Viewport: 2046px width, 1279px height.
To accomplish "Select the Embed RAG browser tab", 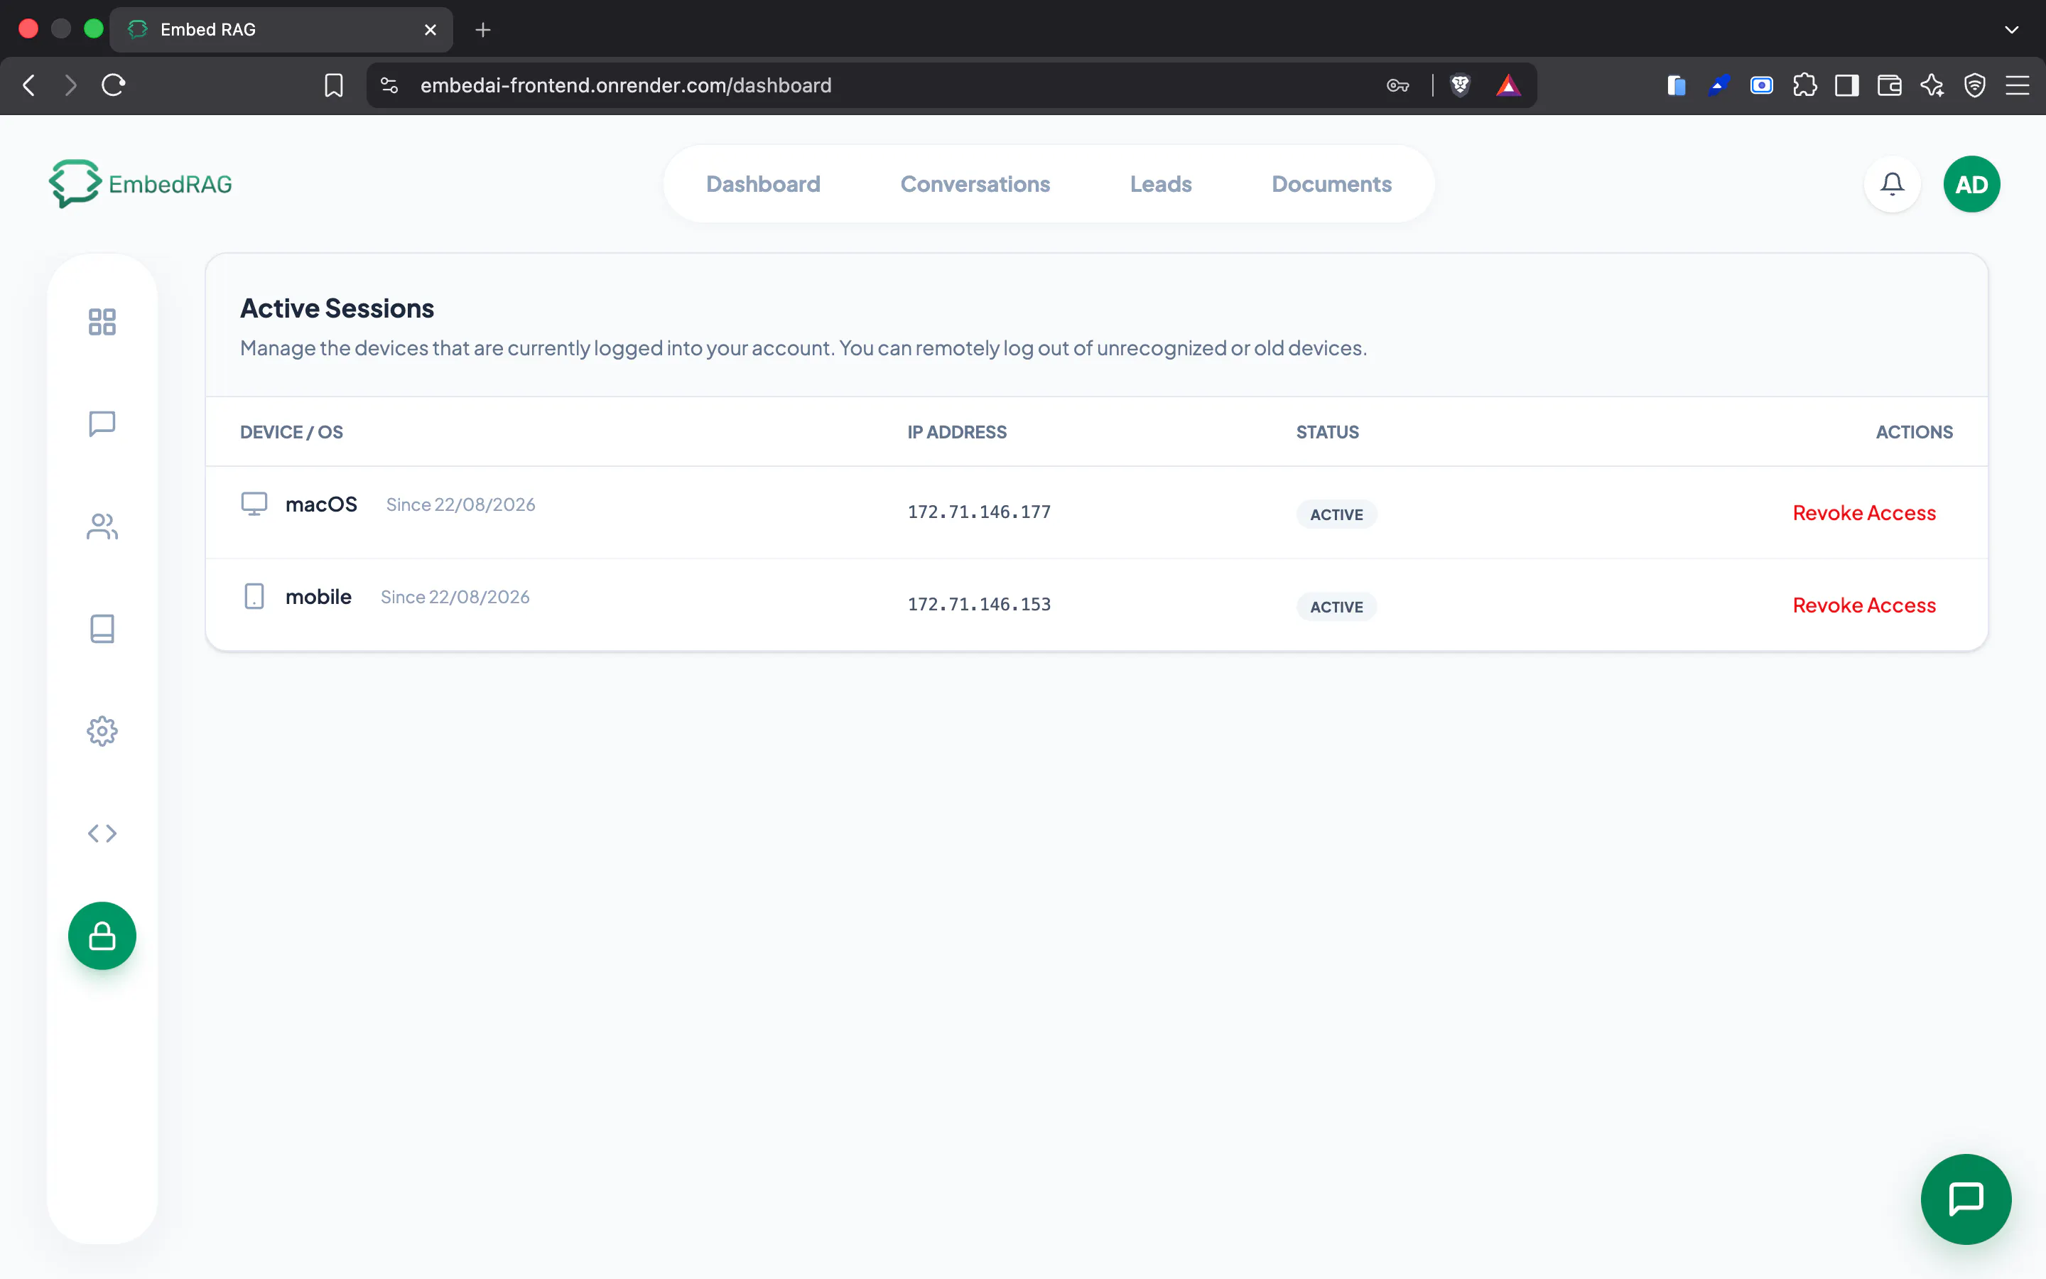I will (x=281, y=30).
